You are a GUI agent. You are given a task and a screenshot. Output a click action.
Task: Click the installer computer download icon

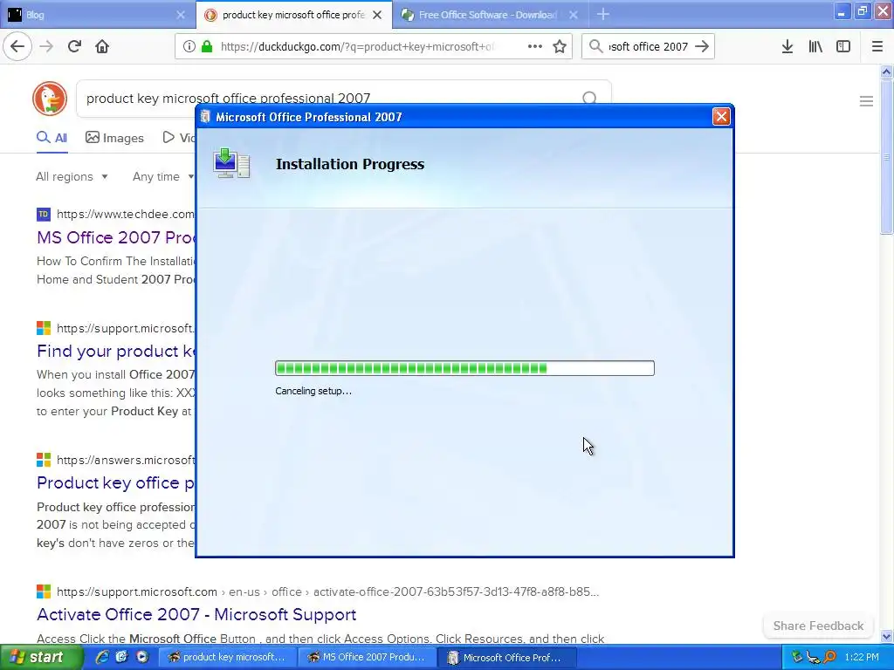(230, 163)
